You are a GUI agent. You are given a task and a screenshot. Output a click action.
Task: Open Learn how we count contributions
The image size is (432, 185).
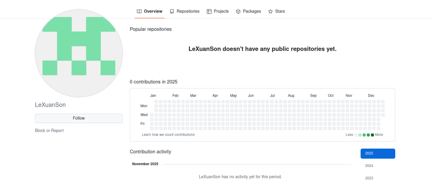tap(168, 135)
